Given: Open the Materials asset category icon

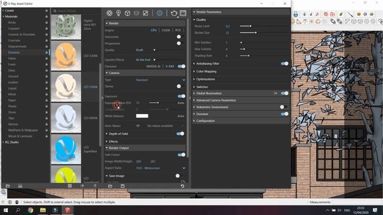Looking at the screenshot, I should (x=110, y=13).
